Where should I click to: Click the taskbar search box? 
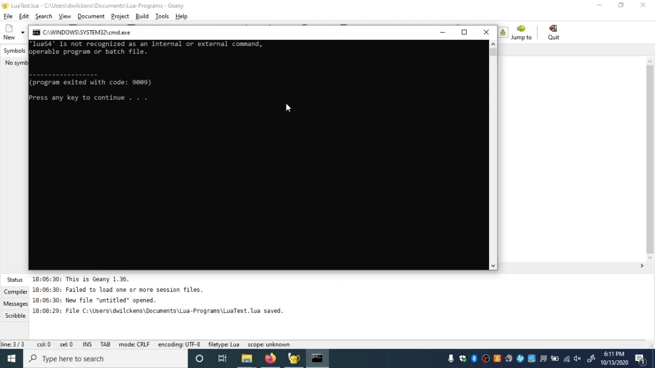click(x=106, y=359)
